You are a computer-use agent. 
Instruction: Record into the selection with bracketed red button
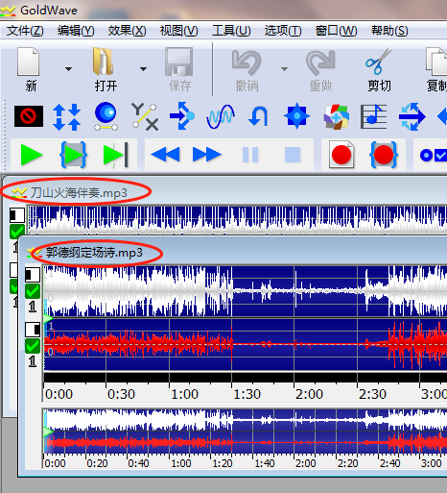pyautogui.click(x=384, y=155)
